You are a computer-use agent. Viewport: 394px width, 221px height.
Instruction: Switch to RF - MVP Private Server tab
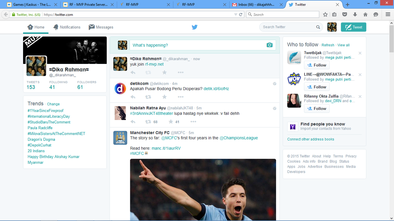click(89, 5)
